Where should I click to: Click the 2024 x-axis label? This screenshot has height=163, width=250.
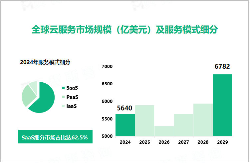[125, 142]
